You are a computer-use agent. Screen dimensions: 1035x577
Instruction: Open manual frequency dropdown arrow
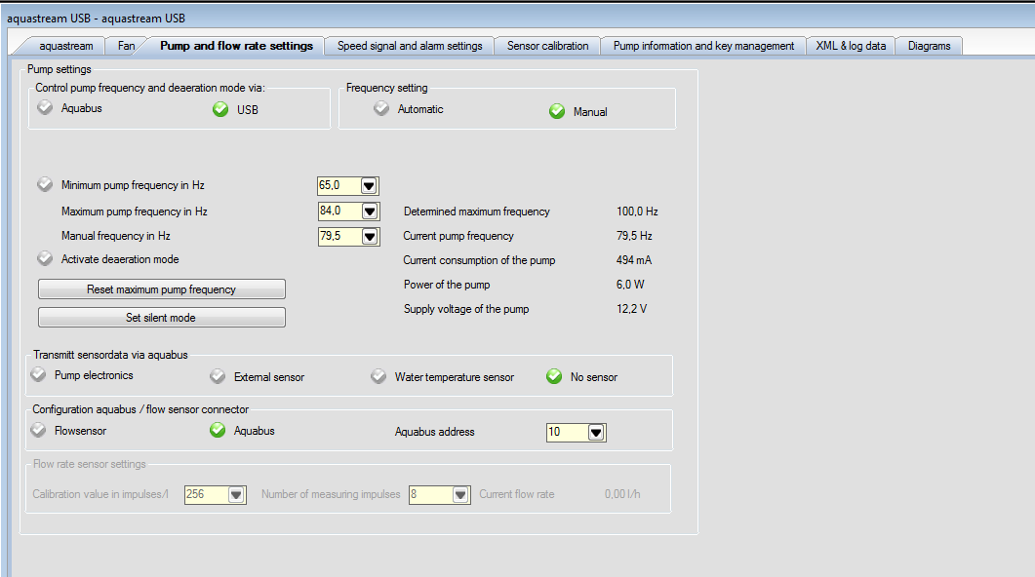pyautogui.click(x=370, y=236)
